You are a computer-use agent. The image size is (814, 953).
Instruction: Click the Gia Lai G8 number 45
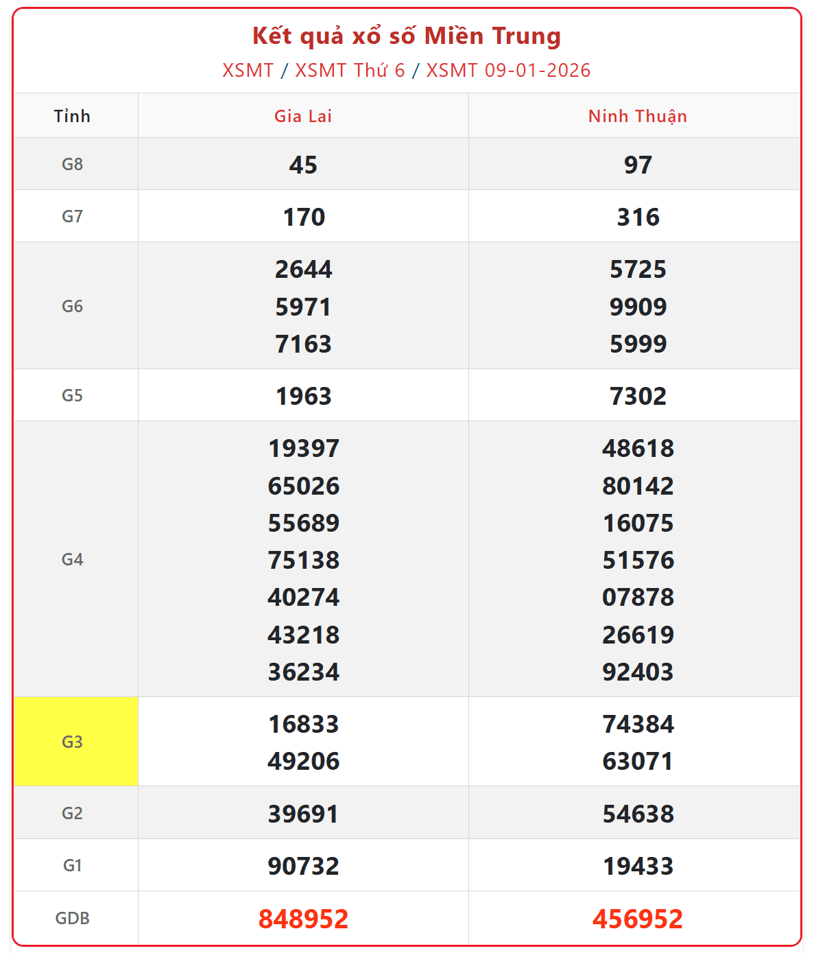[303, 165]
